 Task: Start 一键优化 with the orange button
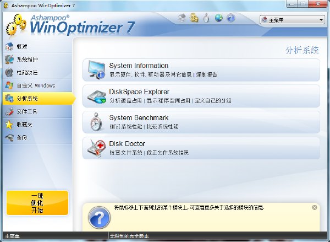[x=37, y=203]
